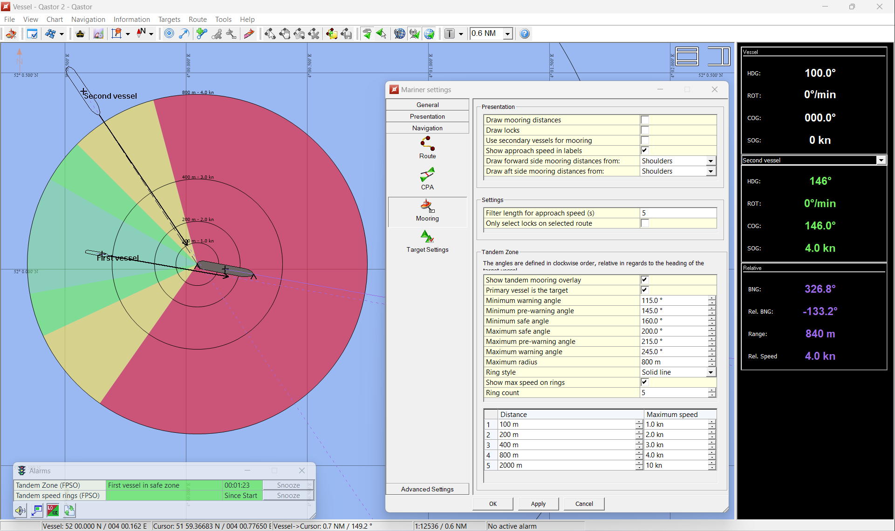Open the Second vessel selector dropdown
The height and width of the screenshot is (531, 895).
tap(881, 160)
